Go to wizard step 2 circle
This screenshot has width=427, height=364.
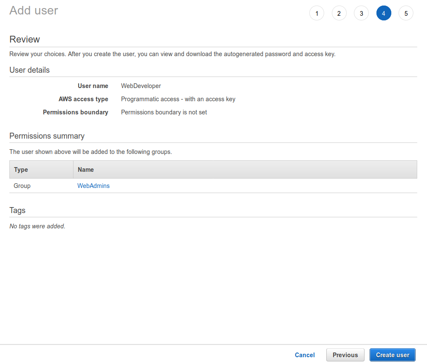click(x=339, y=13)
